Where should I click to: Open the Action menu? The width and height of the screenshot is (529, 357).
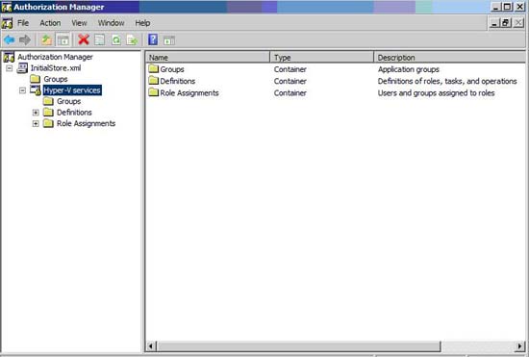(x=50, y=23)
